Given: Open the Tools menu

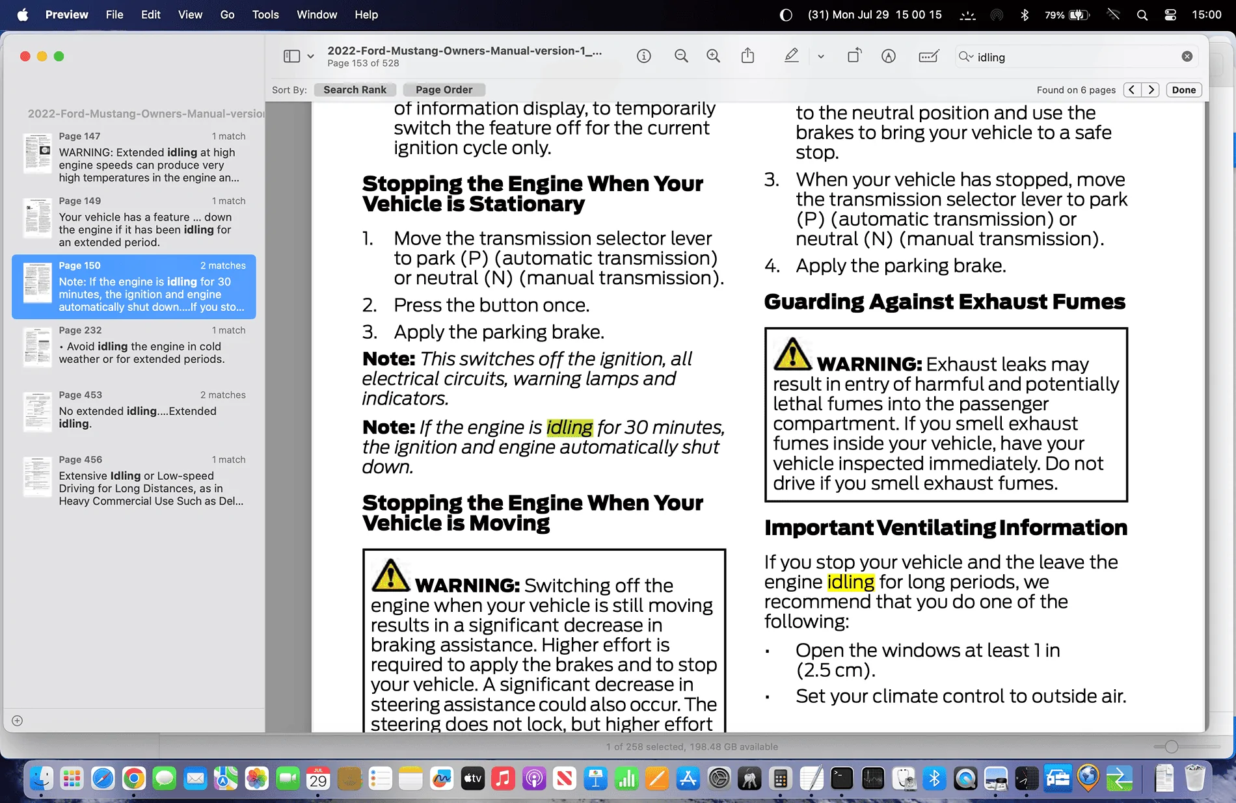Looking at the screenshot, I should [265, 14].
